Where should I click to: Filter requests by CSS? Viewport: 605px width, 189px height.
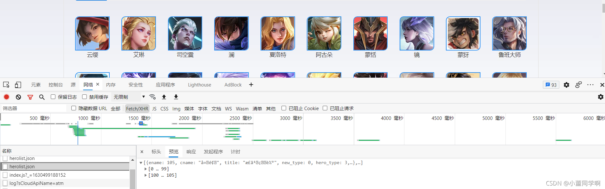(x=164, y=109)
